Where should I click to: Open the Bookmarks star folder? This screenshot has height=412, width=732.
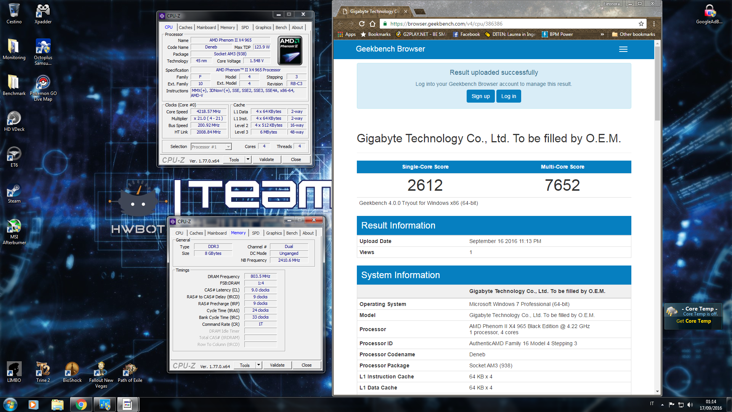(x=376, y=34)
